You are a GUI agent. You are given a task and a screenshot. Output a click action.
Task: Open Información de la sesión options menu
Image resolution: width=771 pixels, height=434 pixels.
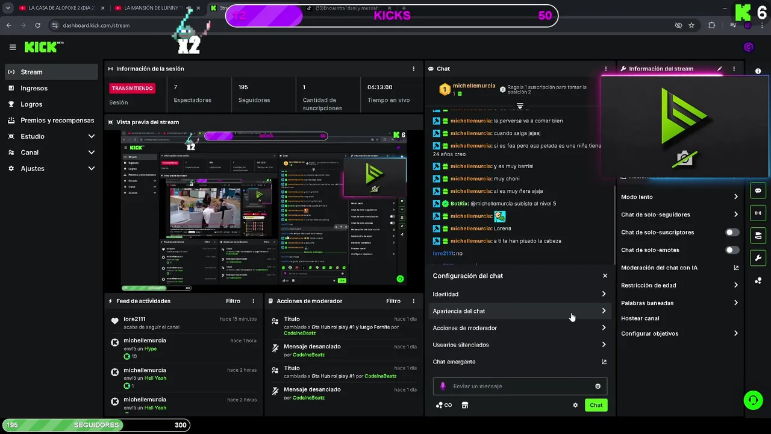click(x=413, y=69)
